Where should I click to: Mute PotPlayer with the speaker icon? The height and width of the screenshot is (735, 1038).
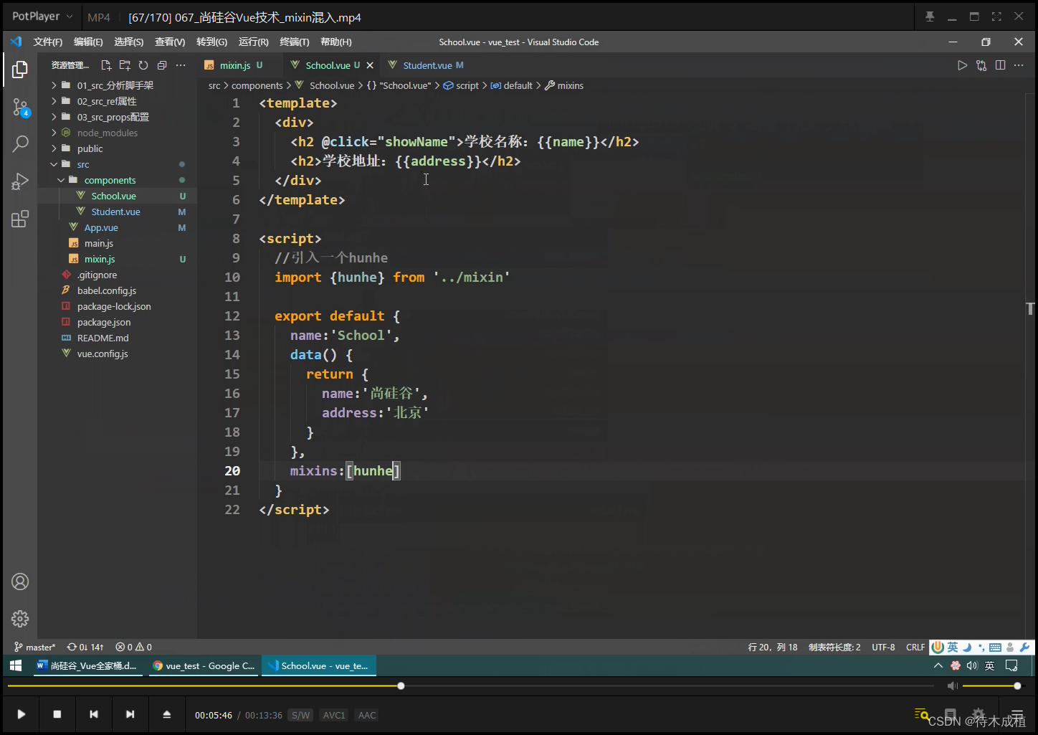pos(952,686)
